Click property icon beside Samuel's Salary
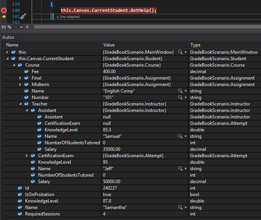This screenshot has height=220, width=261. click(39, 149)
